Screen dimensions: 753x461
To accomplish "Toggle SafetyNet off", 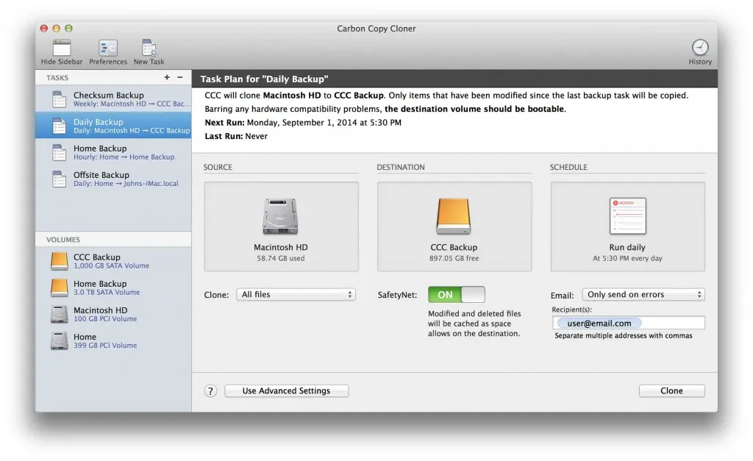I will pyautogui.click(x=456, y=294).
